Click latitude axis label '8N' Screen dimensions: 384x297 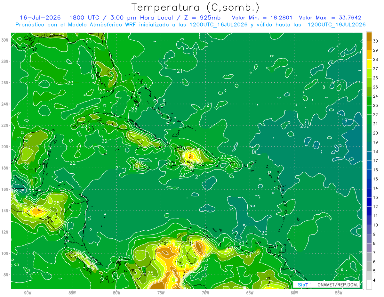(6, 275)
